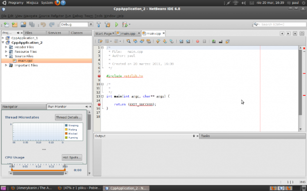Stop macro recording with square icon

(204, 41)
